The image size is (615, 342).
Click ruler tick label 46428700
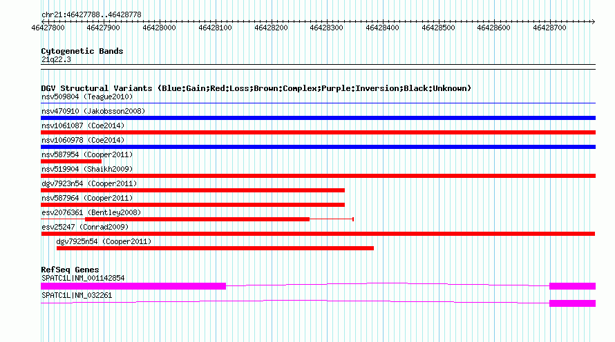(549, 28)
